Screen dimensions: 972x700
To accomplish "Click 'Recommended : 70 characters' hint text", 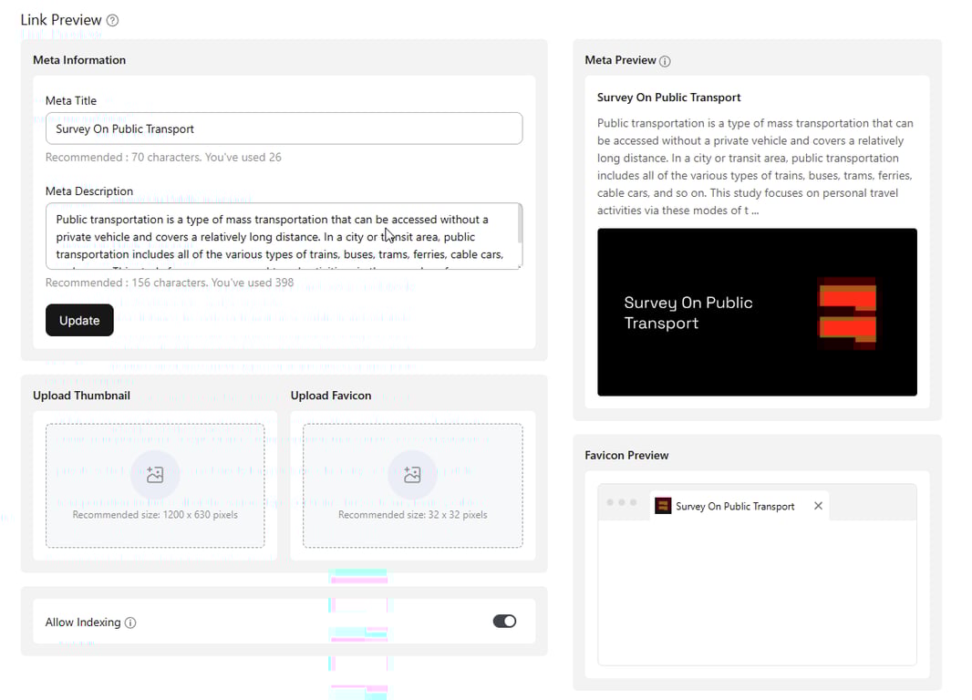I will pos(163,158).
